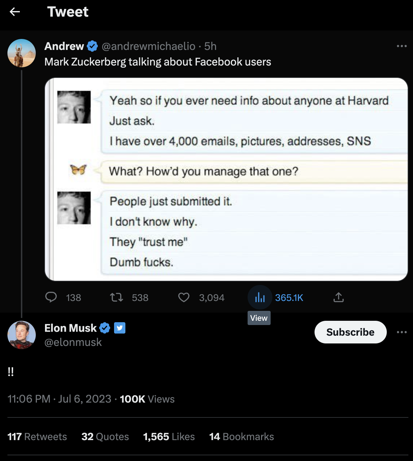Open Andrew's profile picture
Screen dimensions: 413x461
pyautogui.click(x=22, y=53)
